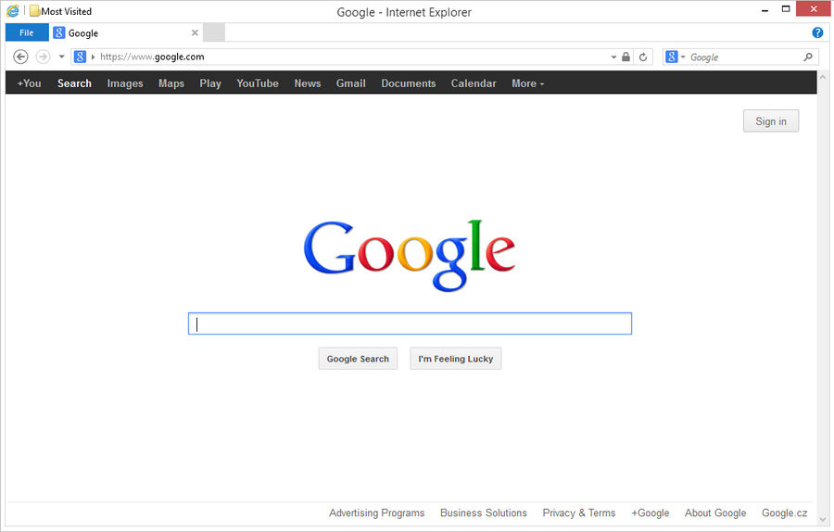Close the Google tab
Image resolution: width=834 pixels, height=532 pixels.
[195, 32]
